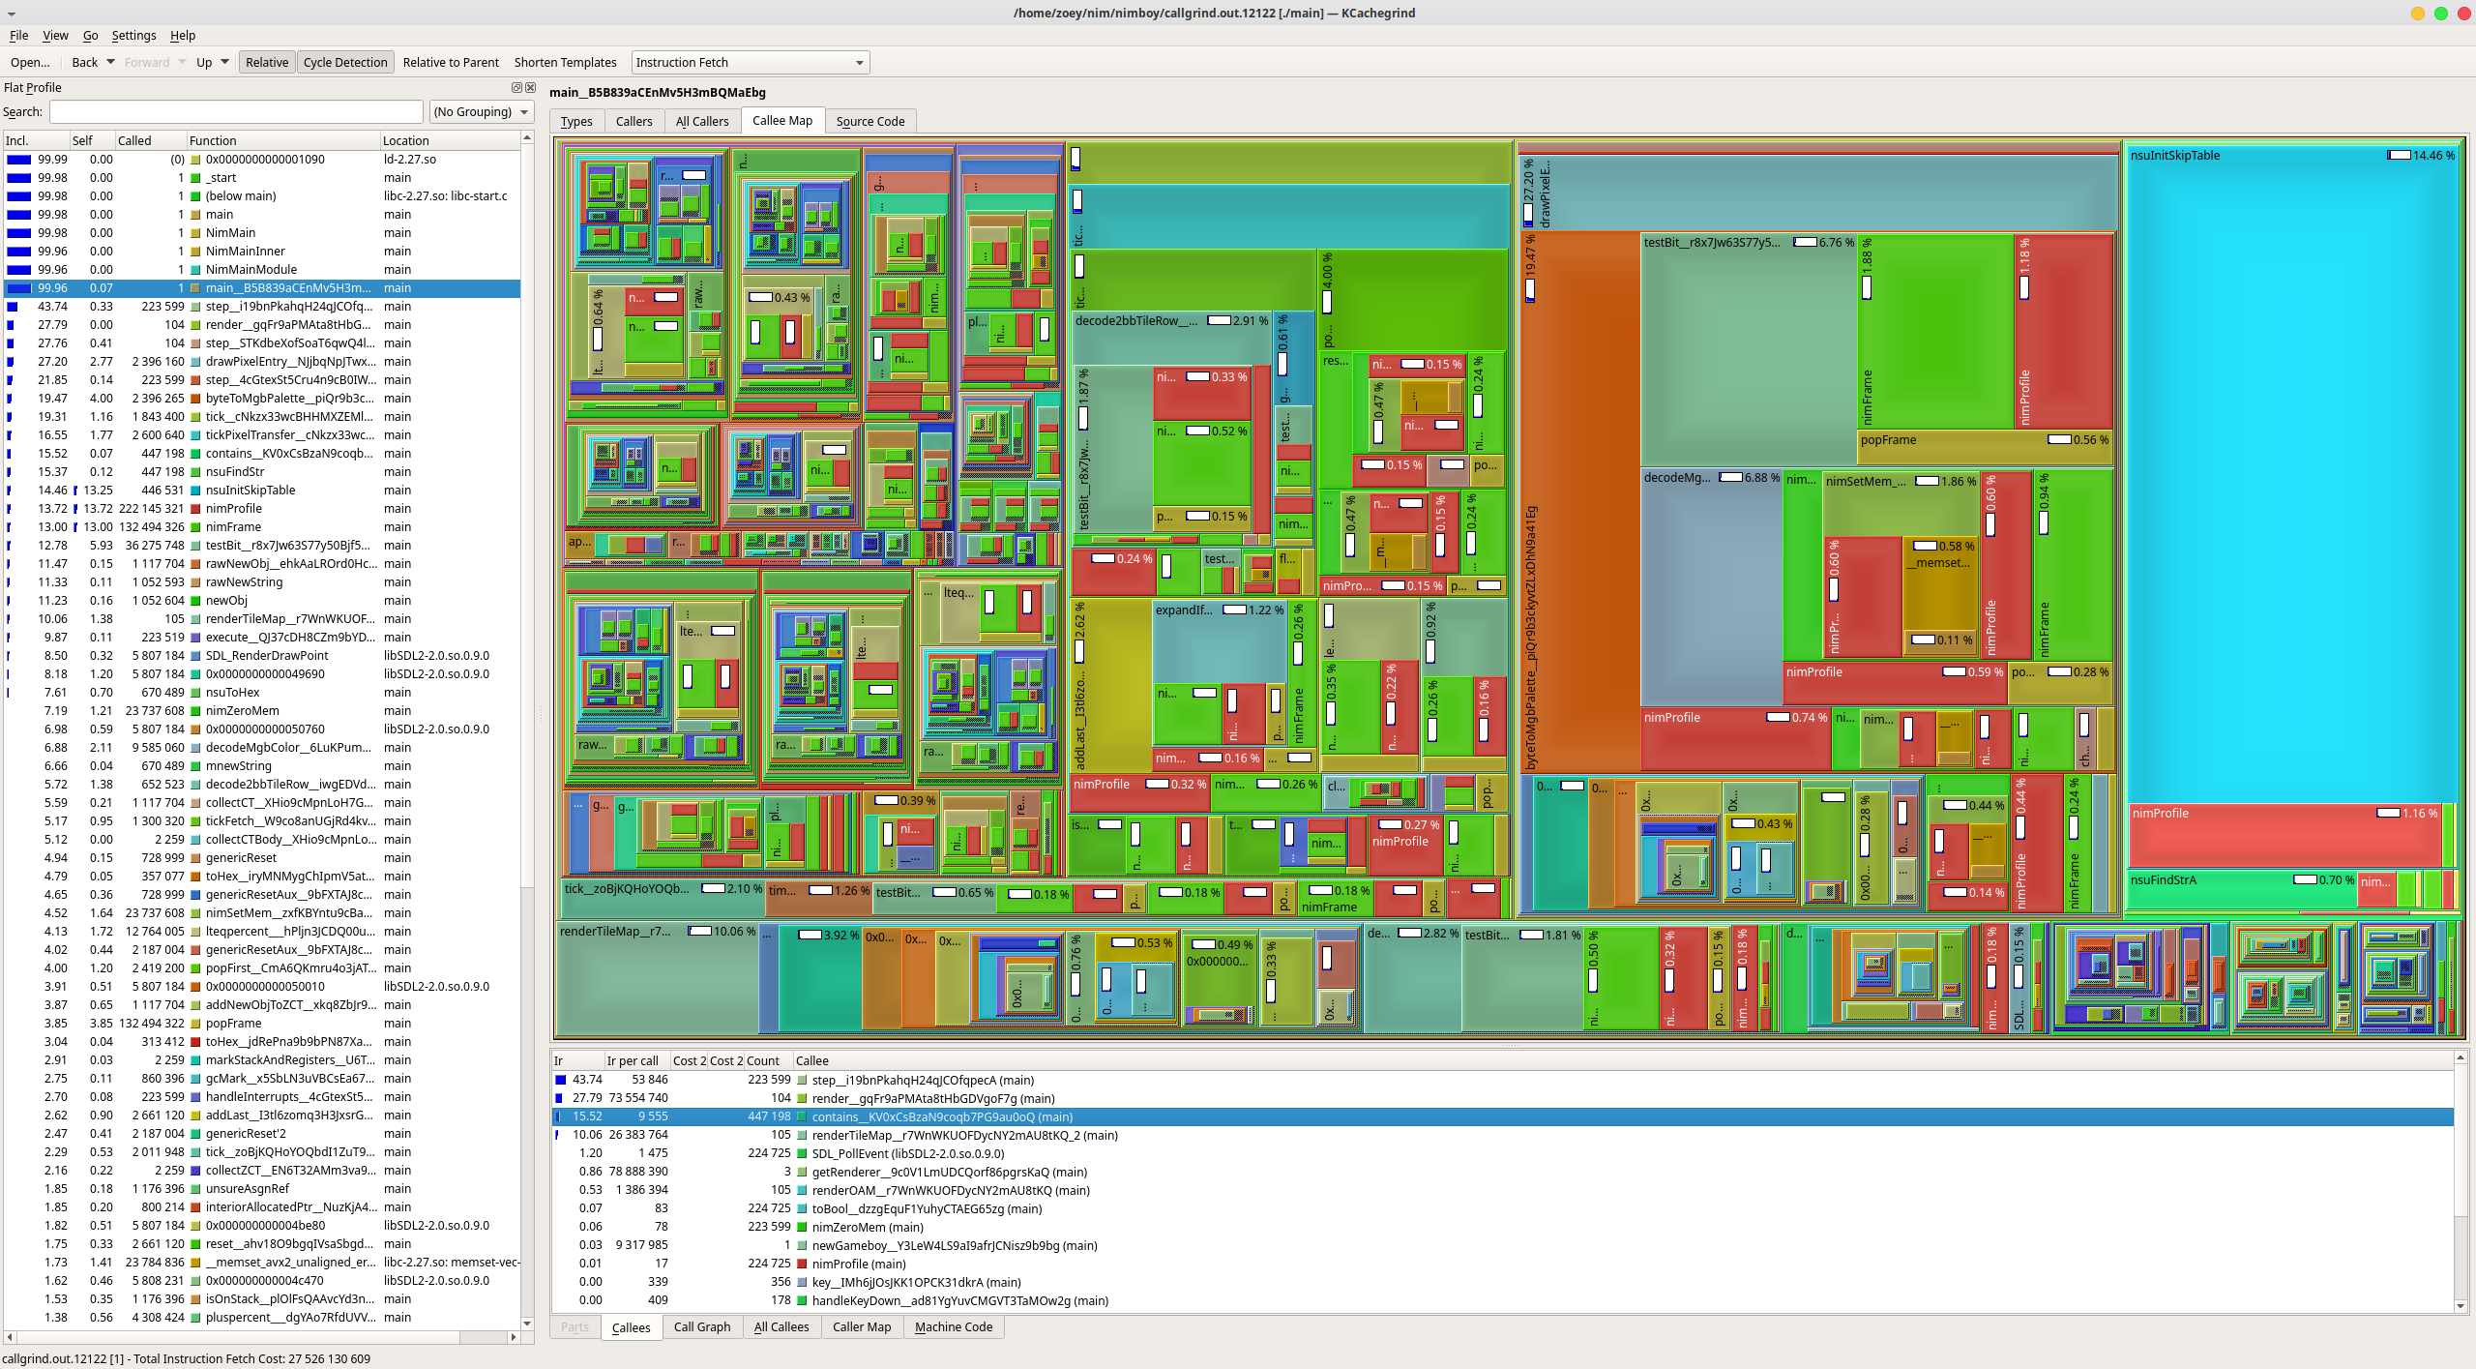Enable Relative to Parent mode
The image size is (2476, 1369).
tap(451, 62)
